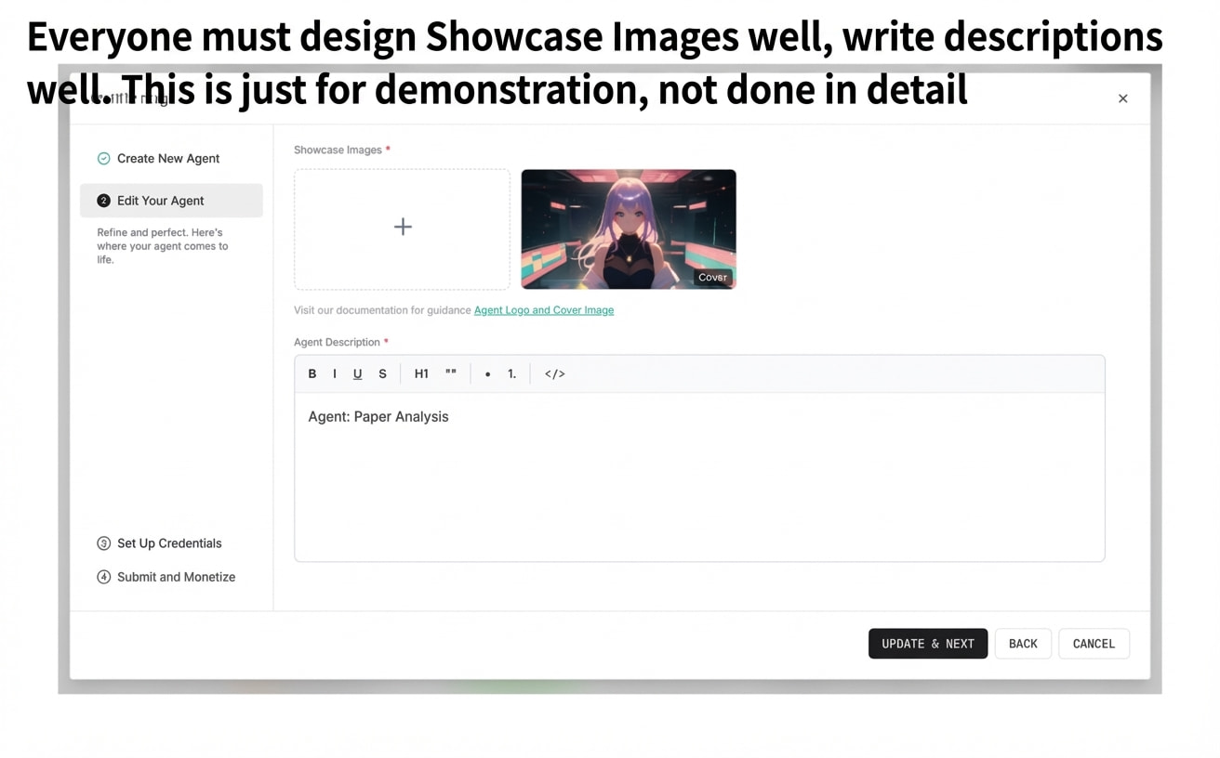This screenshot has width=1220, height=758.
Task: Add new showcase image with plus box
Action: pyautogui.click(x=402, y=228)
